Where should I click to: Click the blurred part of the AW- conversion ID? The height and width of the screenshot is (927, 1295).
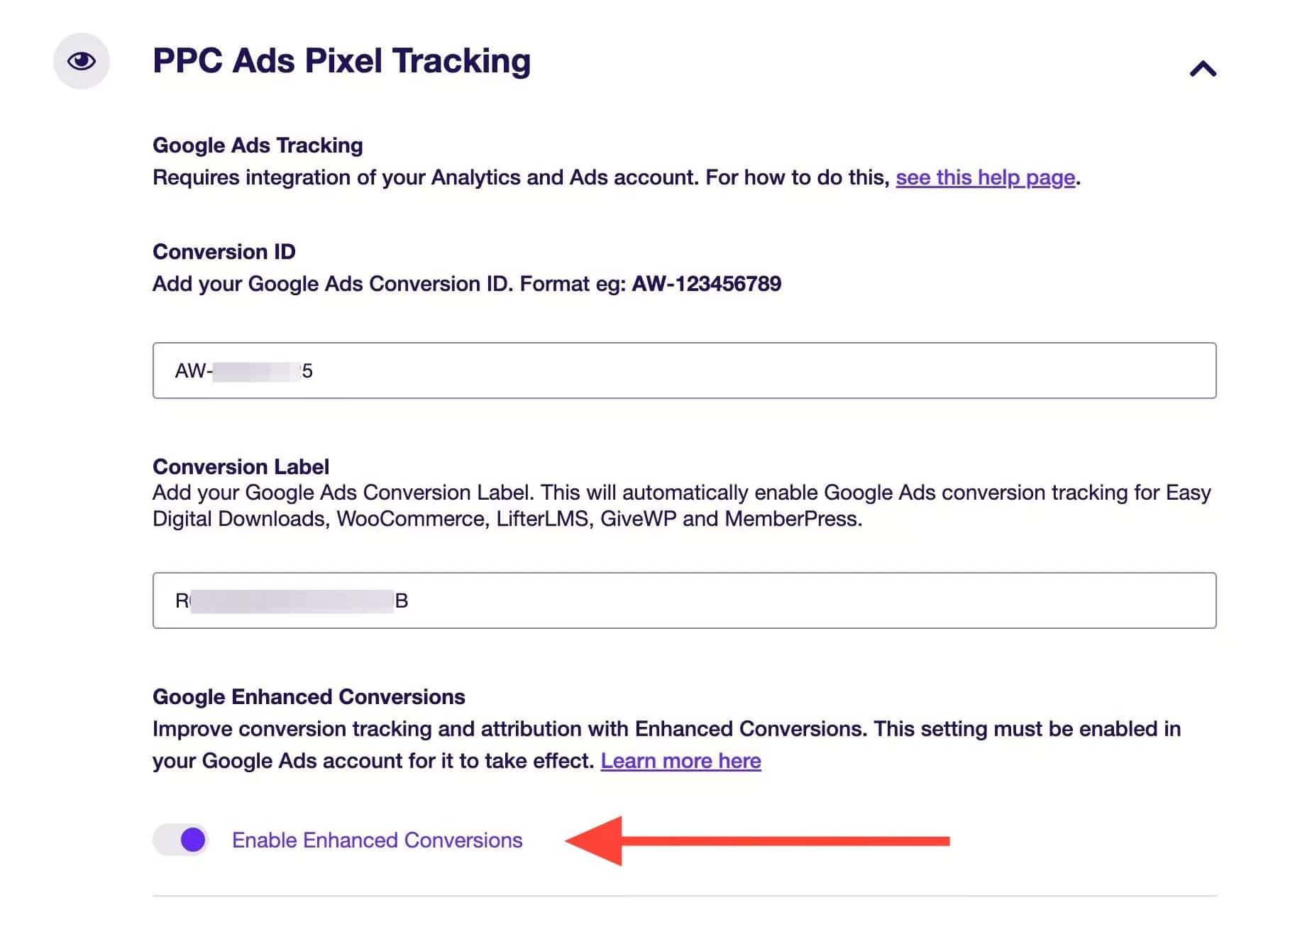(x=256, y=371)
